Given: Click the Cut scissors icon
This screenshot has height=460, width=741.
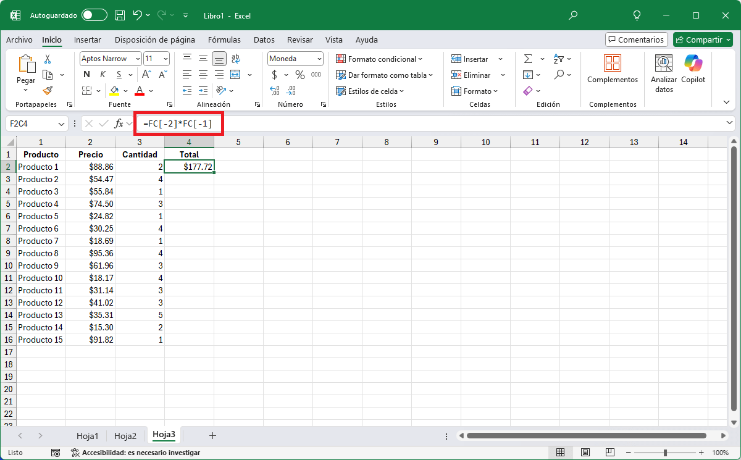Looking at the screenshot, I should tap(48, 59).
